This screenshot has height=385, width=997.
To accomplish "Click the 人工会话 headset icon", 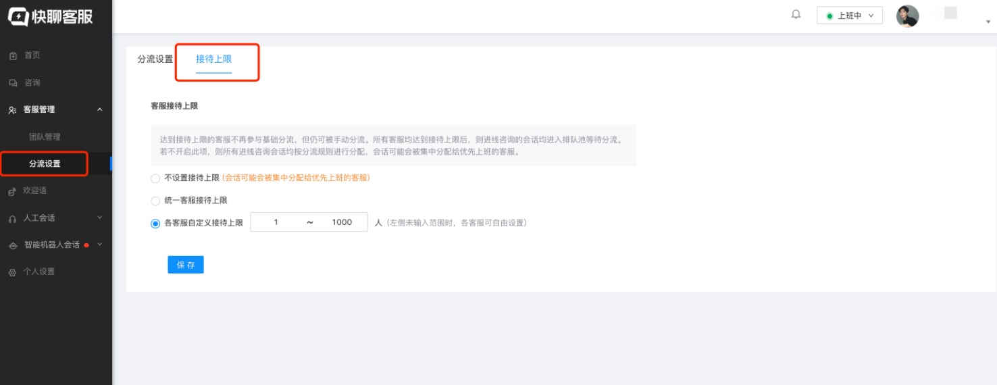I will [x=12, y=218].
